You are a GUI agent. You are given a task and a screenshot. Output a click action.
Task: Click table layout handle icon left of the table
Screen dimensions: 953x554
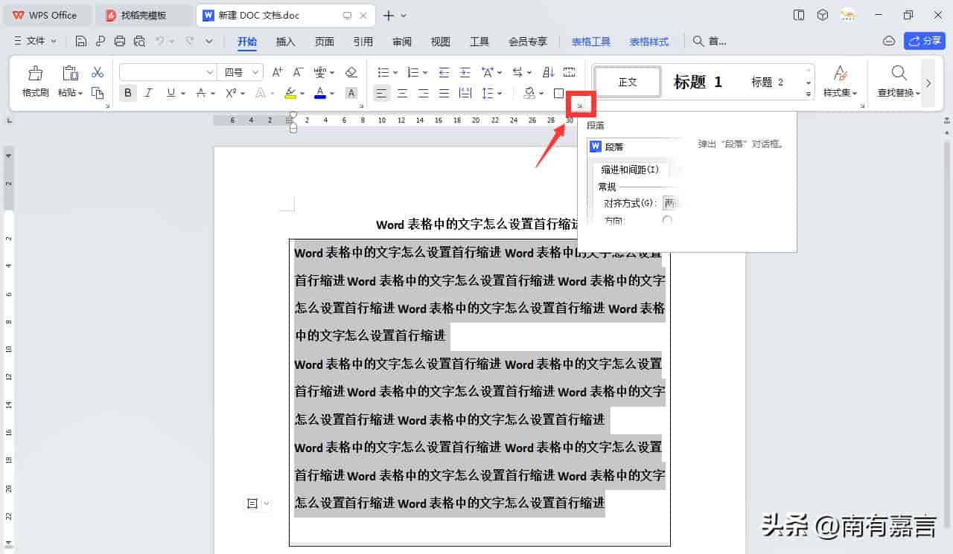[252, 503]
